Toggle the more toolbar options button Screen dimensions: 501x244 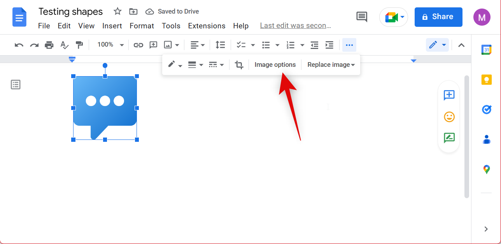[x=349, y=45]
